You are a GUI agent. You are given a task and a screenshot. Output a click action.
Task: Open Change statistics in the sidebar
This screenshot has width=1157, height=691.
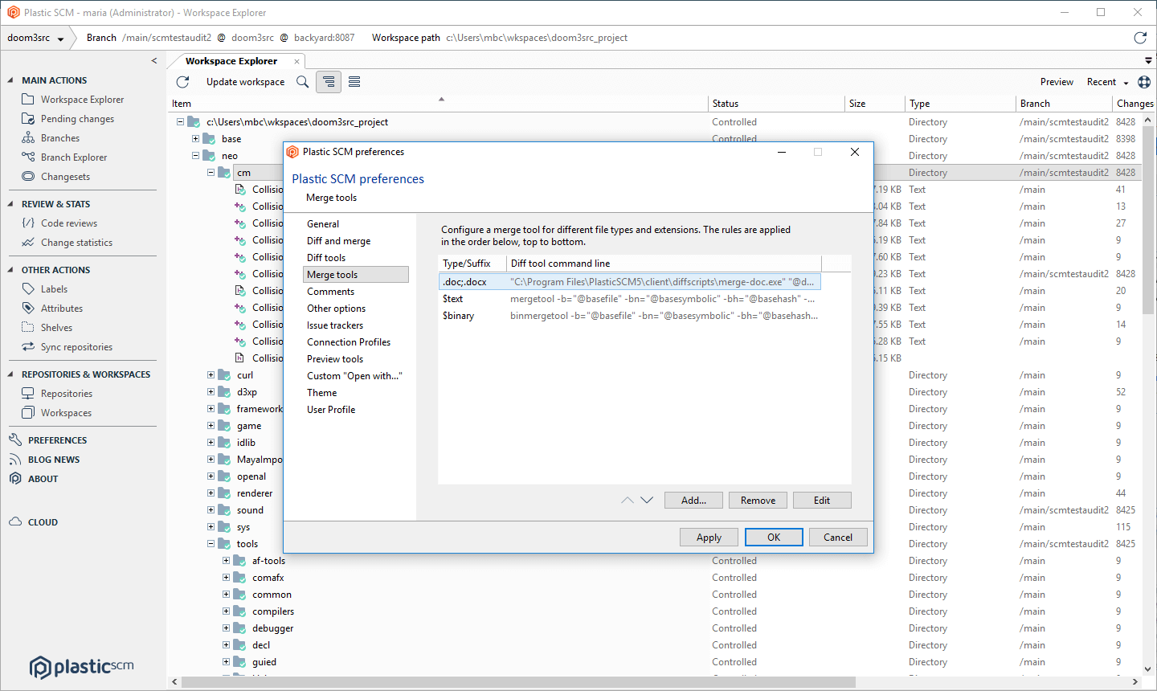point(76,243)
